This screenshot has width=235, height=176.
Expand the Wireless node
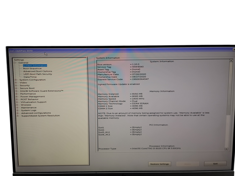coord(17,105)
